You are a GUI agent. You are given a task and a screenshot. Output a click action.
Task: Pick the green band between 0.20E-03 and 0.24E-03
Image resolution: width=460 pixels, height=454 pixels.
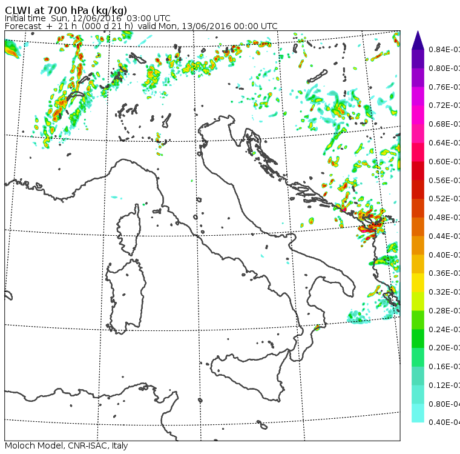coord(418,338)
